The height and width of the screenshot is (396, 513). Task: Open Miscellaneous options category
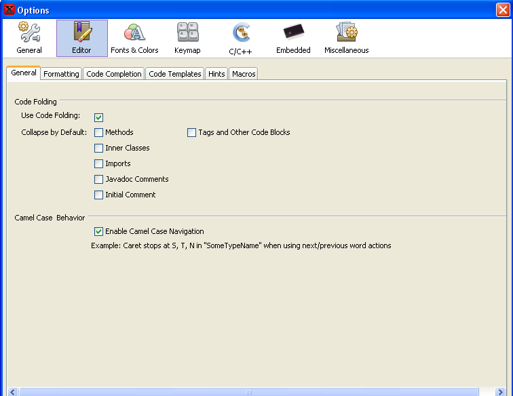[x=346, y=38]
